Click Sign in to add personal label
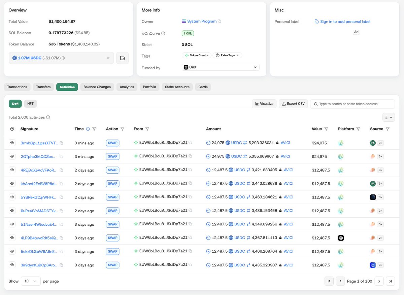Screen dimensions: 404x295 pyautogui.click(x=345, y=21)
